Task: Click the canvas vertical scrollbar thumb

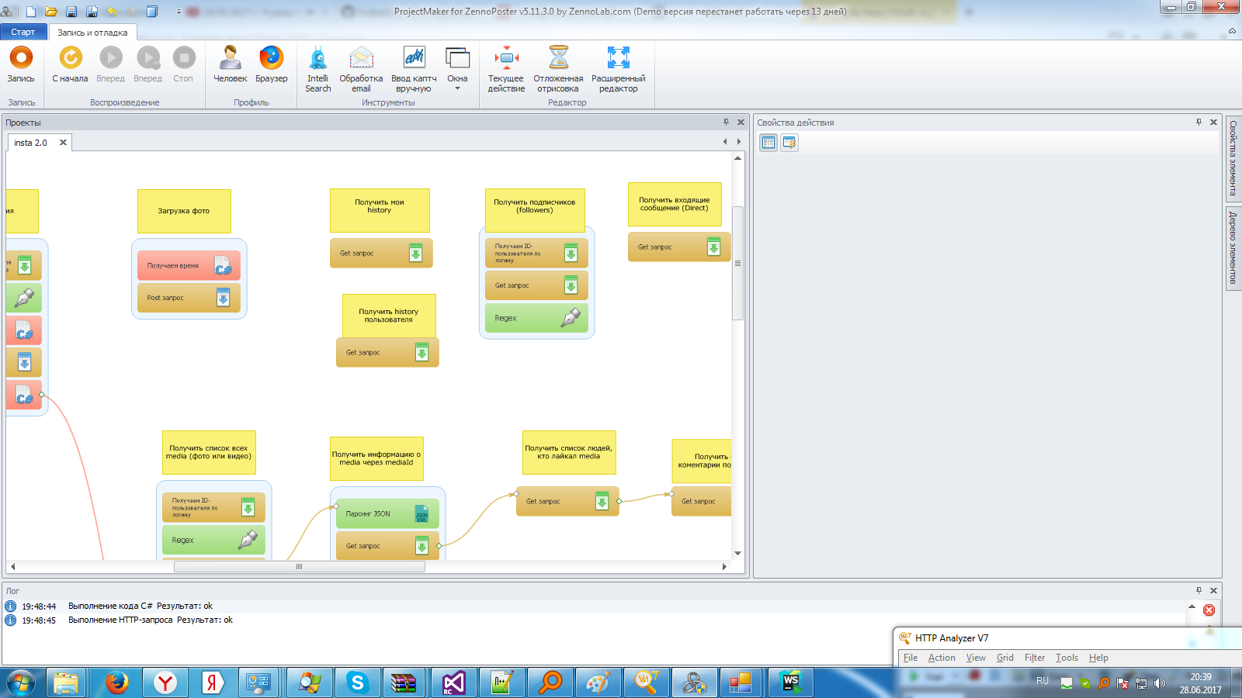Action: [737, 263]
